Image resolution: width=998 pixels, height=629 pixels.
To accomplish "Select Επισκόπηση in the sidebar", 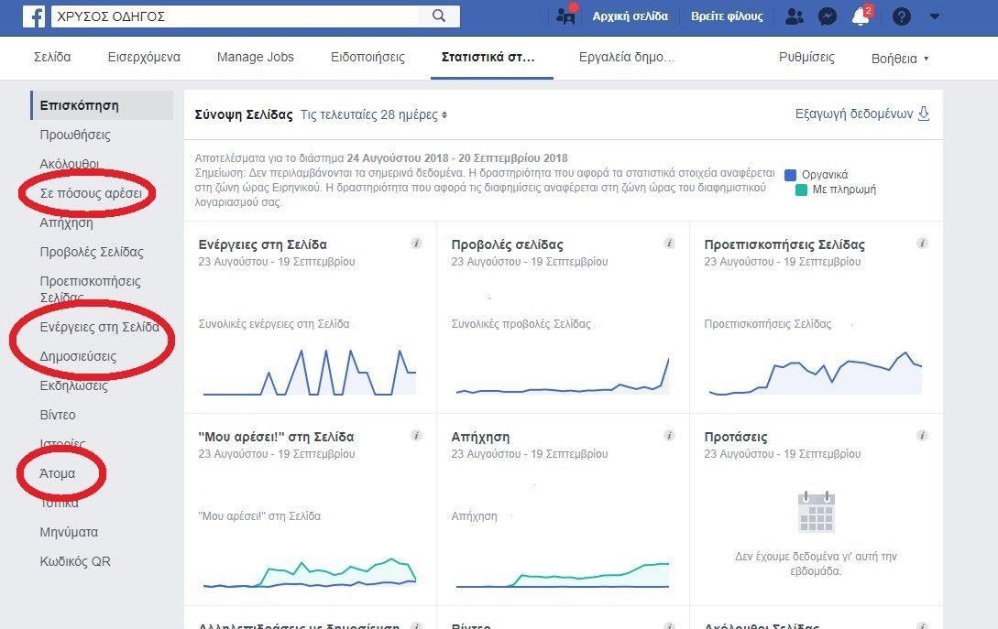I will click(x=102, y=105).
